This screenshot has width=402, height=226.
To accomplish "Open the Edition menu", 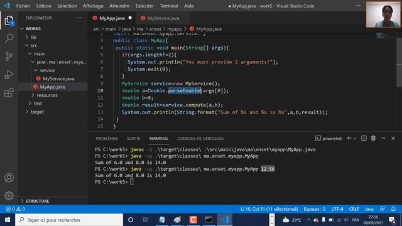I will coord(43,6).
